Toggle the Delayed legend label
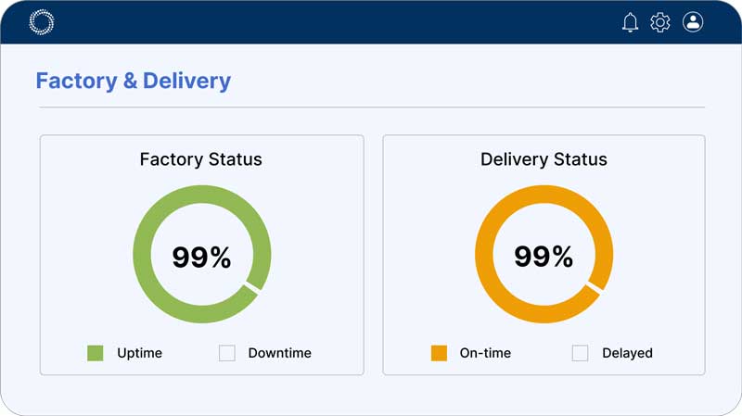Viewport: 742px width, 416px height. click(627, 353)
